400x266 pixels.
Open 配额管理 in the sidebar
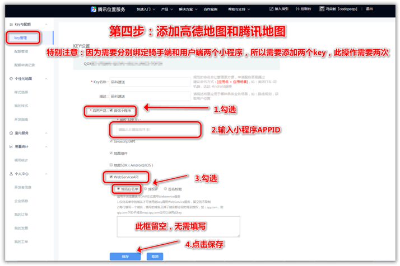[21, 51]
